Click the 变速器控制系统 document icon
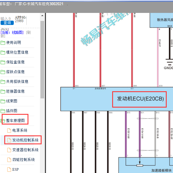The height and width of the screenshot is (173, 173). click(9, 150)
